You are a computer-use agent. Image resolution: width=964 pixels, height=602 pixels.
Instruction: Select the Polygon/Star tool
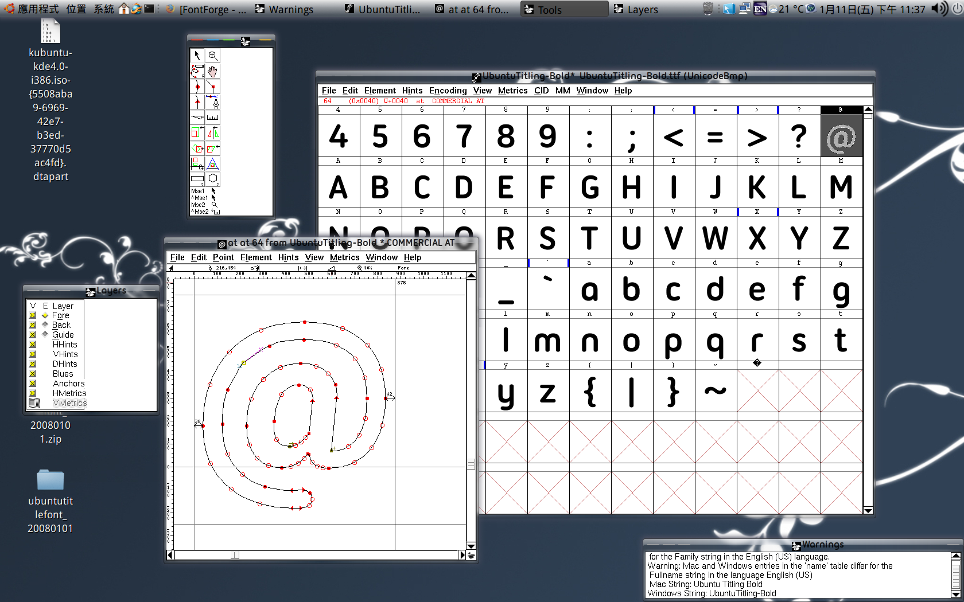click(213, 179)
